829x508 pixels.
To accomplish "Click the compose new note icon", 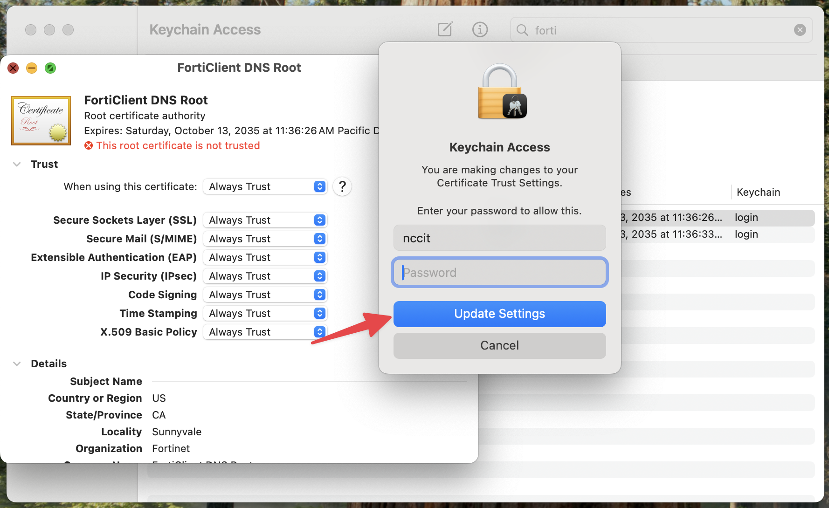I will click(x=445, y=30).
